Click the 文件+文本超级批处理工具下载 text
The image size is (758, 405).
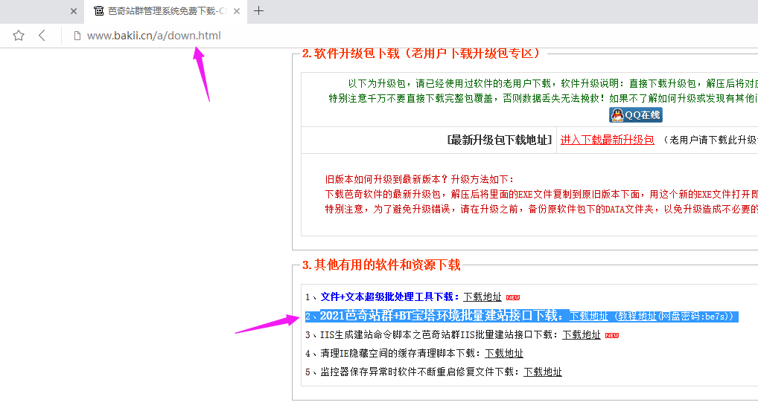[389, 297]
